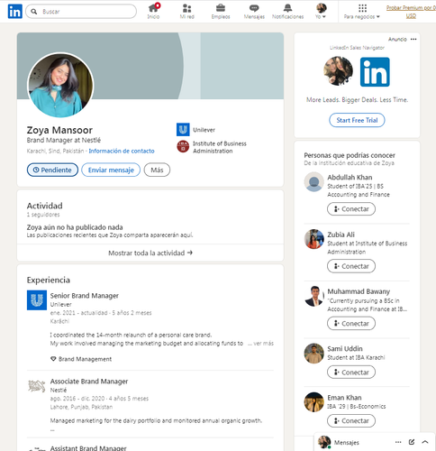This screenshot has width=436, height=451.
Task: Open Eman Khan's avatar
Action: coord(314,402)
